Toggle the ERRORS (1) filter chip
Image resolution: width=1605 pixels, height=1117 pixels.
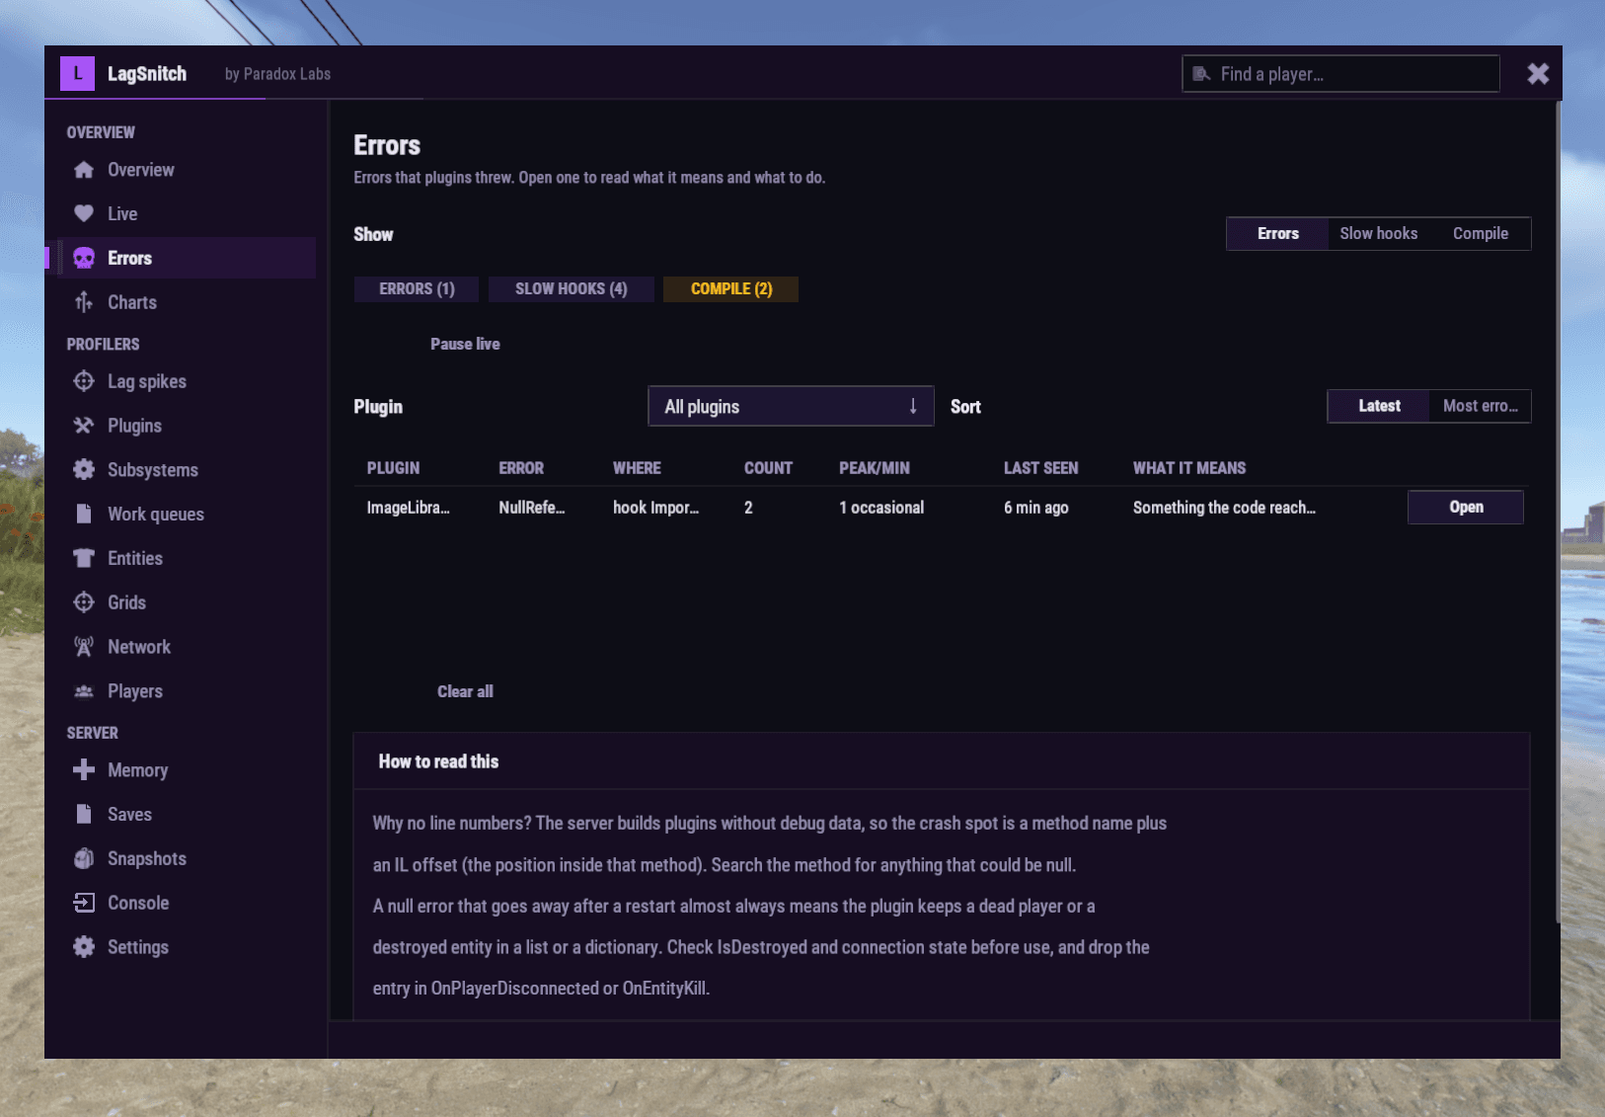[417, 288]
